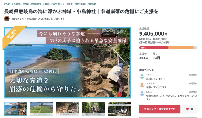
Task: Click the プロジェクトの支援にすすむ button
Action: point(160,109)
